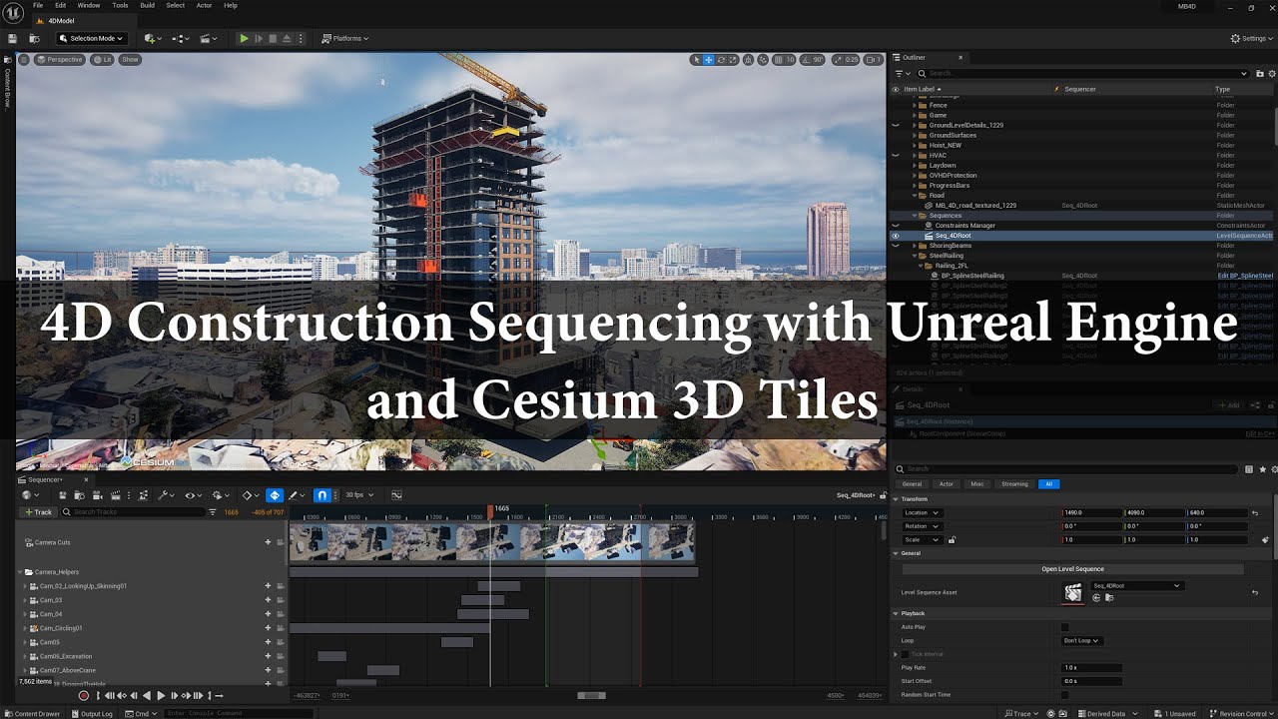Image resolution: width=1278 pixels, height=719 pixels.
Task: Open the sequencer key interpolation diamond menu
Action: click(250, 495)
